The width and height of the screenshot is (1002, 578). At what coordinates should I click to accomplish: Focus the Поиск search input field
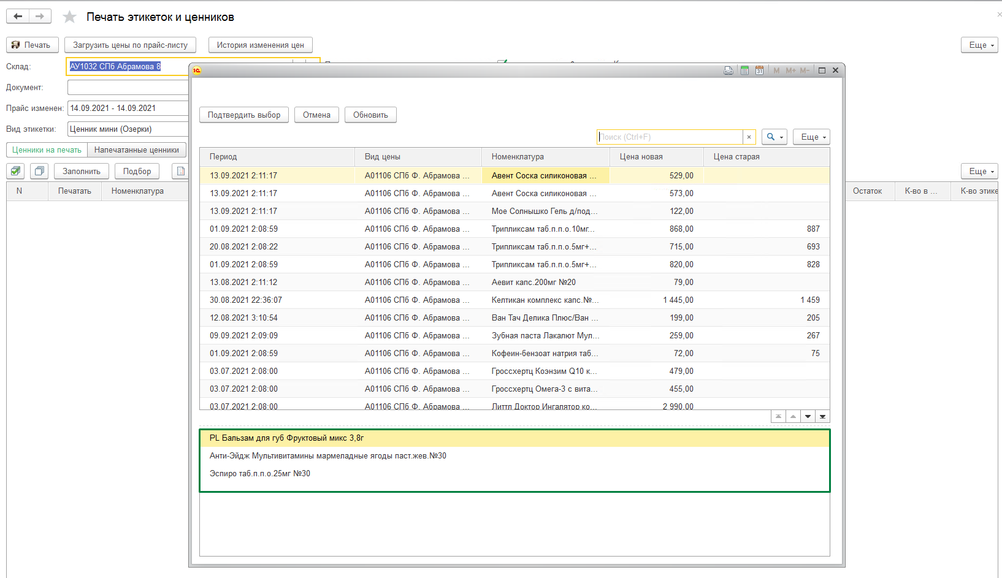click(670, 137)
